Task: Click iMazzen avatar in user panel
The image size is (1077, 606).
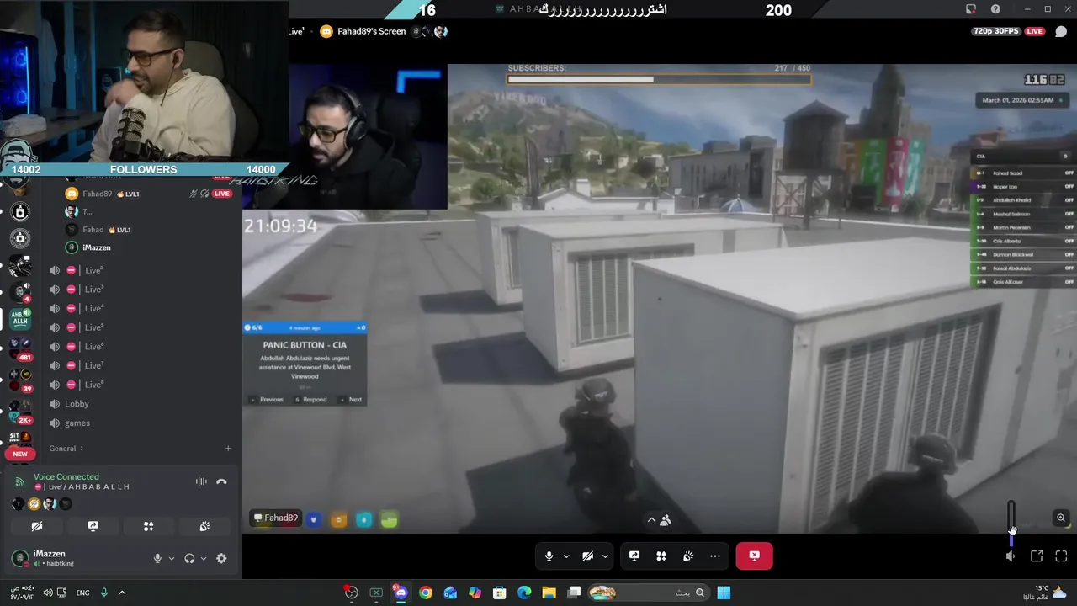Action: [x=19, y=558]
